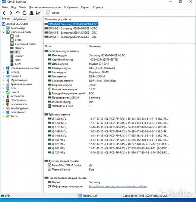Expand the Компьютер tree node
The width and height of the screenshot is (196, 202).
(x=3, y=28)
